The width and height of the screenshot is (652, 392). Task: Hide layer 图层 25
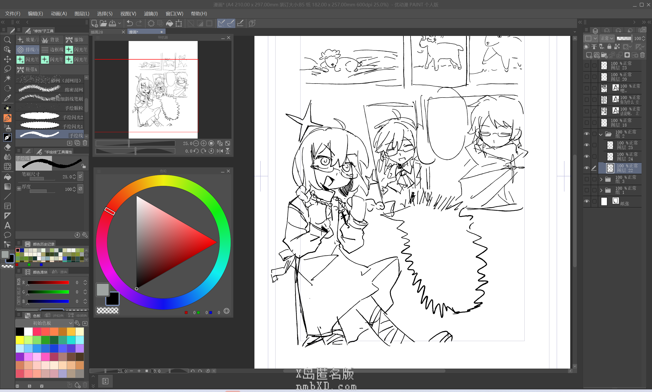point(586,145)
